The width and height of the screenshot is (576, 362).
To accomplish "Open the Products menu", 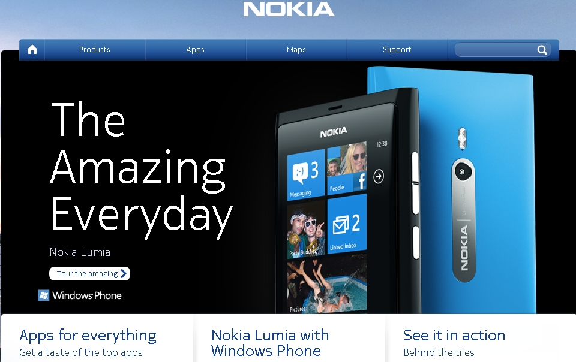I will [95, 50].
